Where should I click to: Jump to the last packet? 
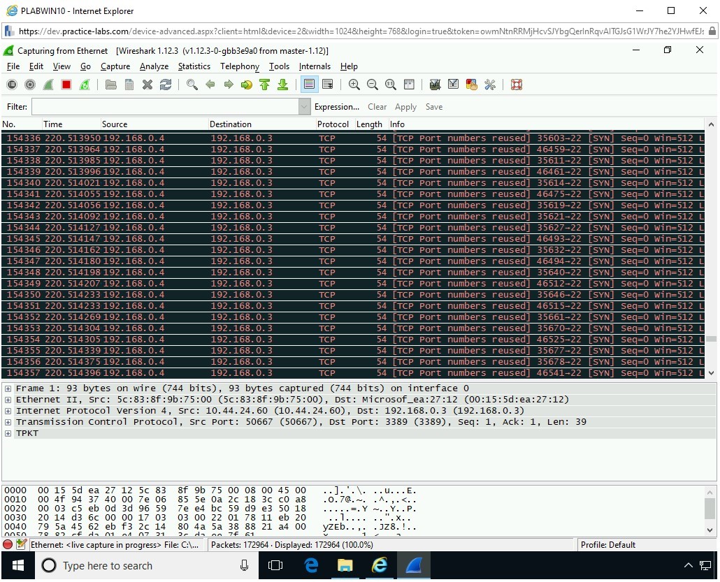(x=282, y=85)
